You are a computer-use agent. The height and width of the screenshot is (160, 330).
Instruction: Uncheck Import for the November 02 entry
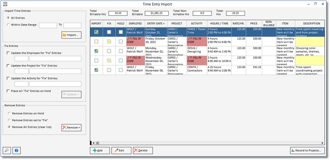[x=96, y=51]
